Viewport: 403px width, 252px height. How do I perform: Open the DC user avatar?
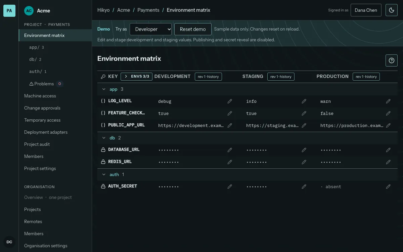coord(9,242)
